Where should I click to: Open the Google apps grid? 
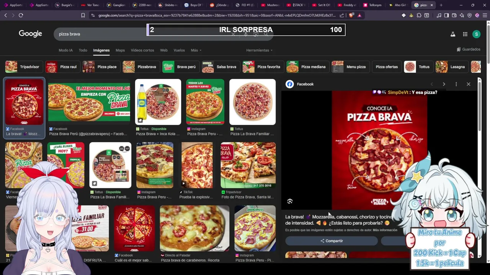(x=465, y=34)
